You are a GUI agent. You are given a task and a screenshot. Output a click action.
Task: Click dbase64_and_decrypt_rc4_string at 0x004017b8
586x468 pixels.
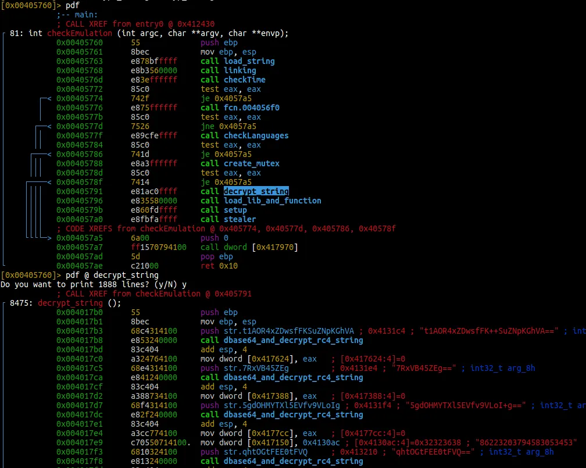pos(294,341)
